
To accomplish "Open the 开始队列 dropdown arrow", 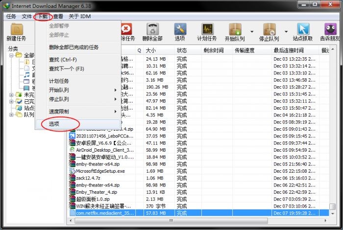I will coord(252,32).
